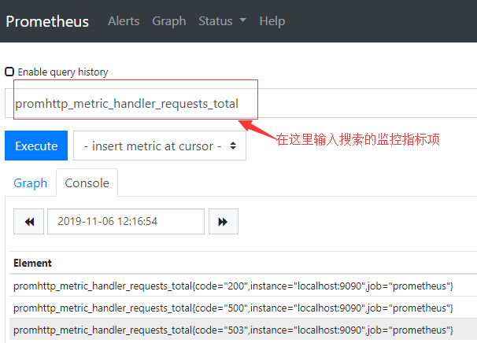The width and height of the screenshot is (477, 343).
Task: Open the Alerts page from navbar
Action: (123, 21)
